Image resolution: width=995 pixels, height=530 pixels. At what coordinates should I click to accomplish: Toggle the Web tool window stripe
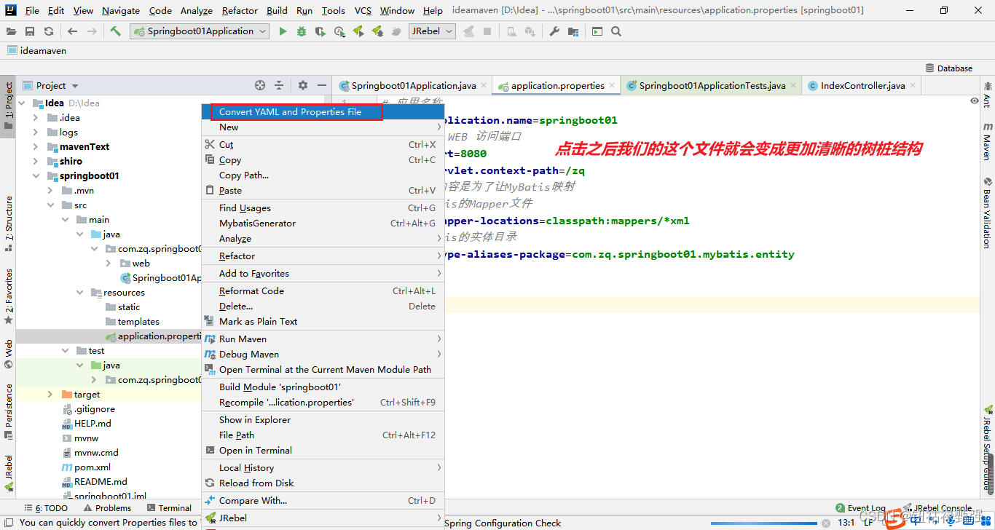(x=8, y=354)
